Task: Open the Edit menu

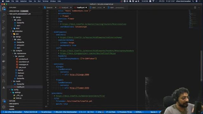Action: click(17, 1)
